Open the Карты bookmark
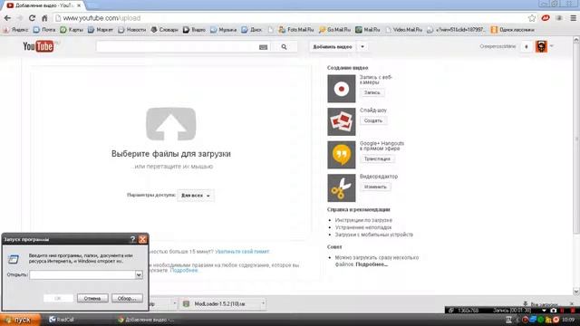 (x=72, y=30)
